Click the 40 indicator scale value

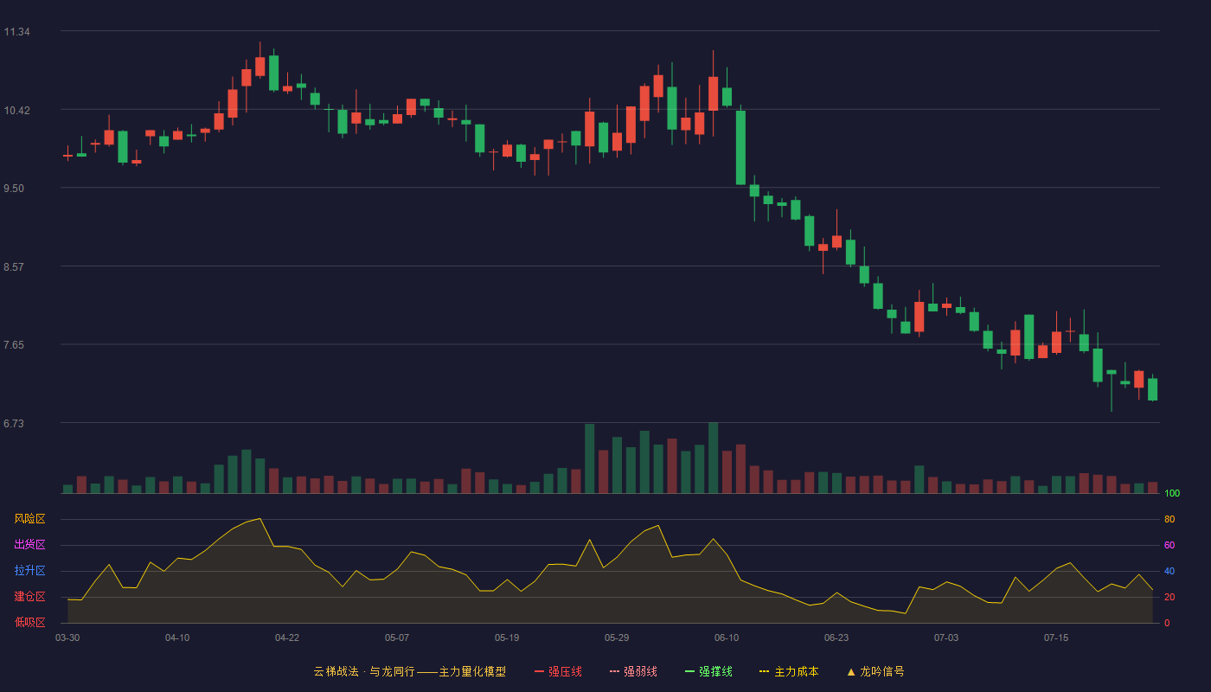[x=1169, y=572]
